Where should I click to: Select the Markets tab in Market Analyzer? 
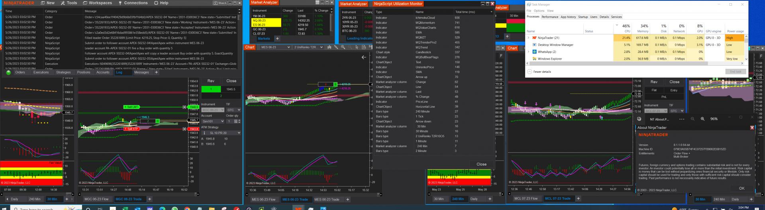(264, 39)
